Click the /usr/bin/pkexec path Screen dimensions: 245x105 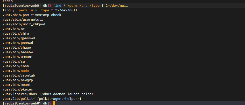click(x=18, y=89)
